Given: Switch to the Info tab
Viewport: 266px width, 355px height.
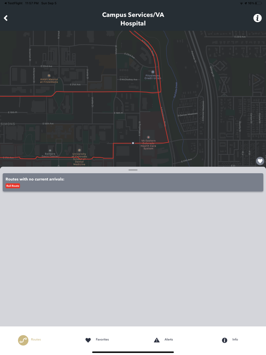Looking at the screenshot, I should 230,339.
